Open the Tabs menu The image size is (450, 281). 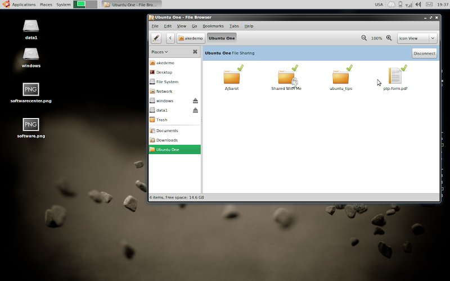click(234, 26)
